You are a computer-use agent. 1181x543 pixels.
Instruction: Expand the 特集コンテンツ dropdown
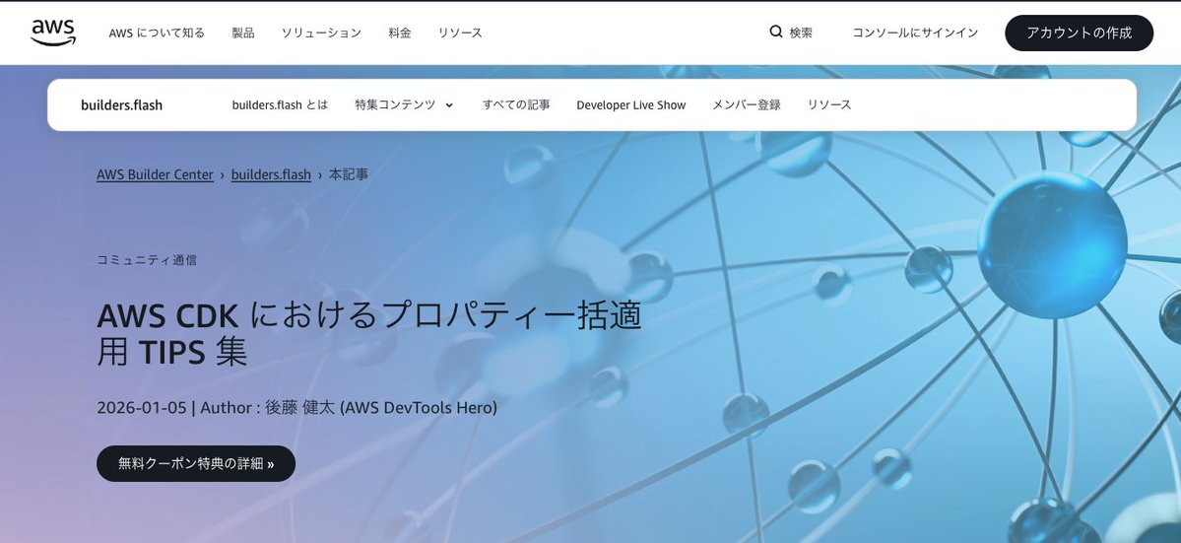point(405,104)
